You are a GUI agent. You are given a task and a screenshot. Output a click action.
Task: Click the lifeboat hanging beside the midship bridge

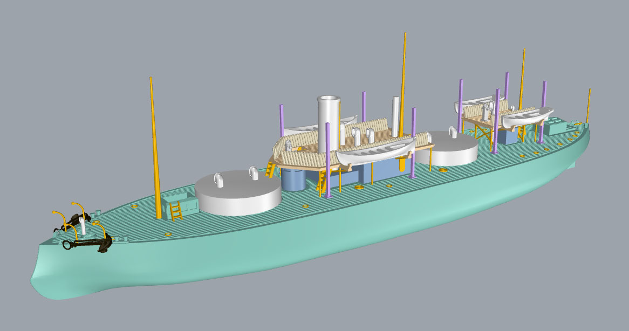pos(375,151)
